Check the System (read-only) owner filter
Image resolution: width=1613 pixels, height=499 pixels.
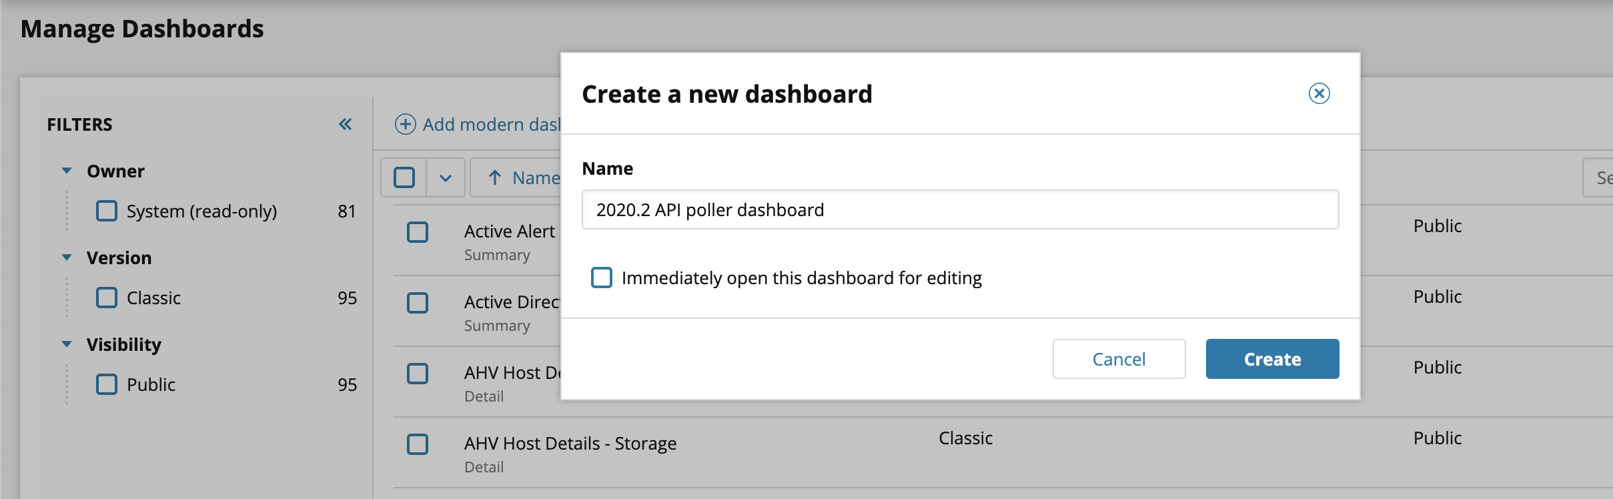(107, 211)
